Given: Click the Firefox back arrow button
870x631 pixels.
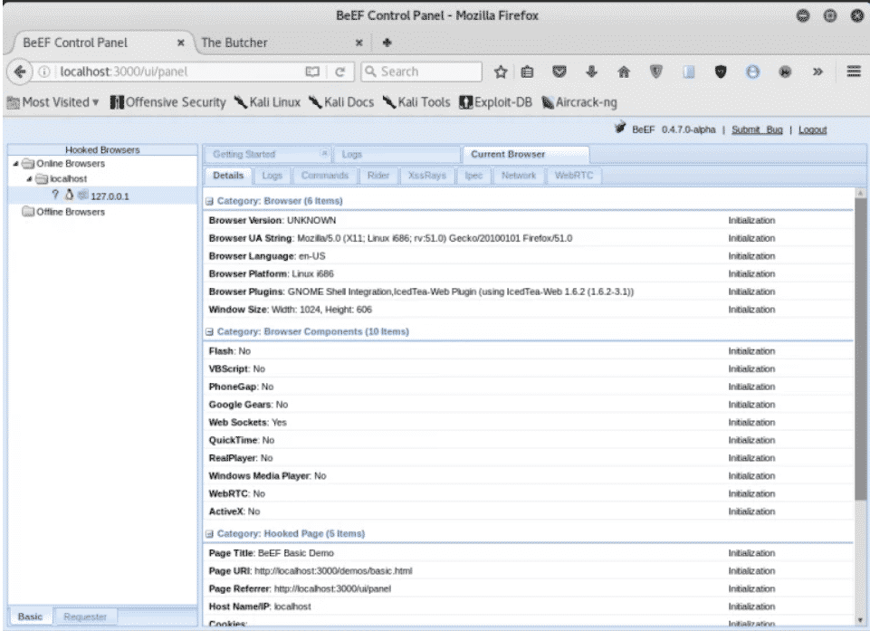Looking at the screenshot, I should coord(19,72).
